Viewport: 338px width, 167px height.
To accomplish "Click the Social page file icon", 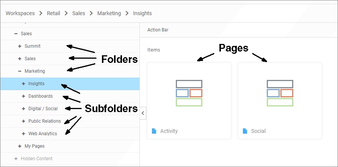I will point(245,131).
